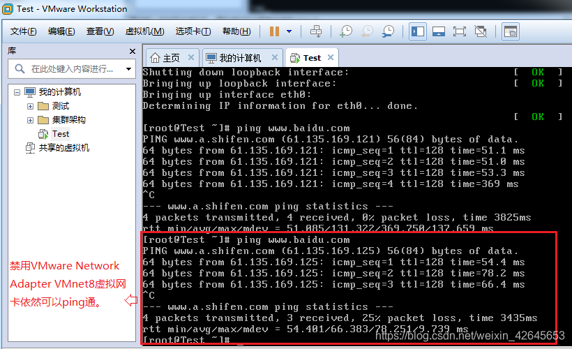Click the revert to snapshot icon
This screenshot has height=349, width=572.
pos(367,31)
